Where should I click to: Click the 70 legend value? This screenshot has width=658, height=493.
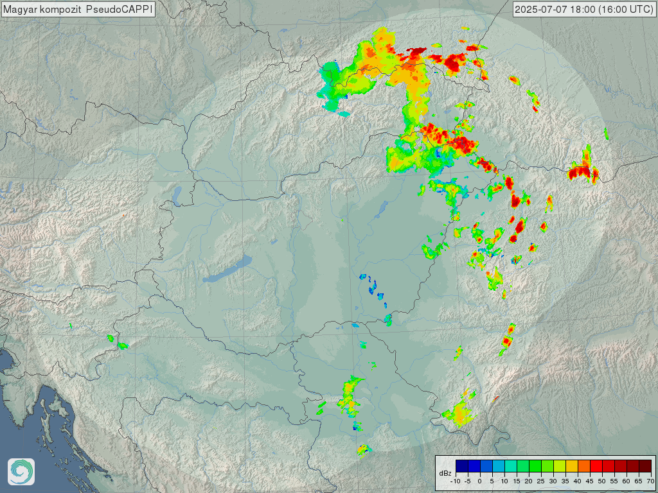click(x=650, y=481)
